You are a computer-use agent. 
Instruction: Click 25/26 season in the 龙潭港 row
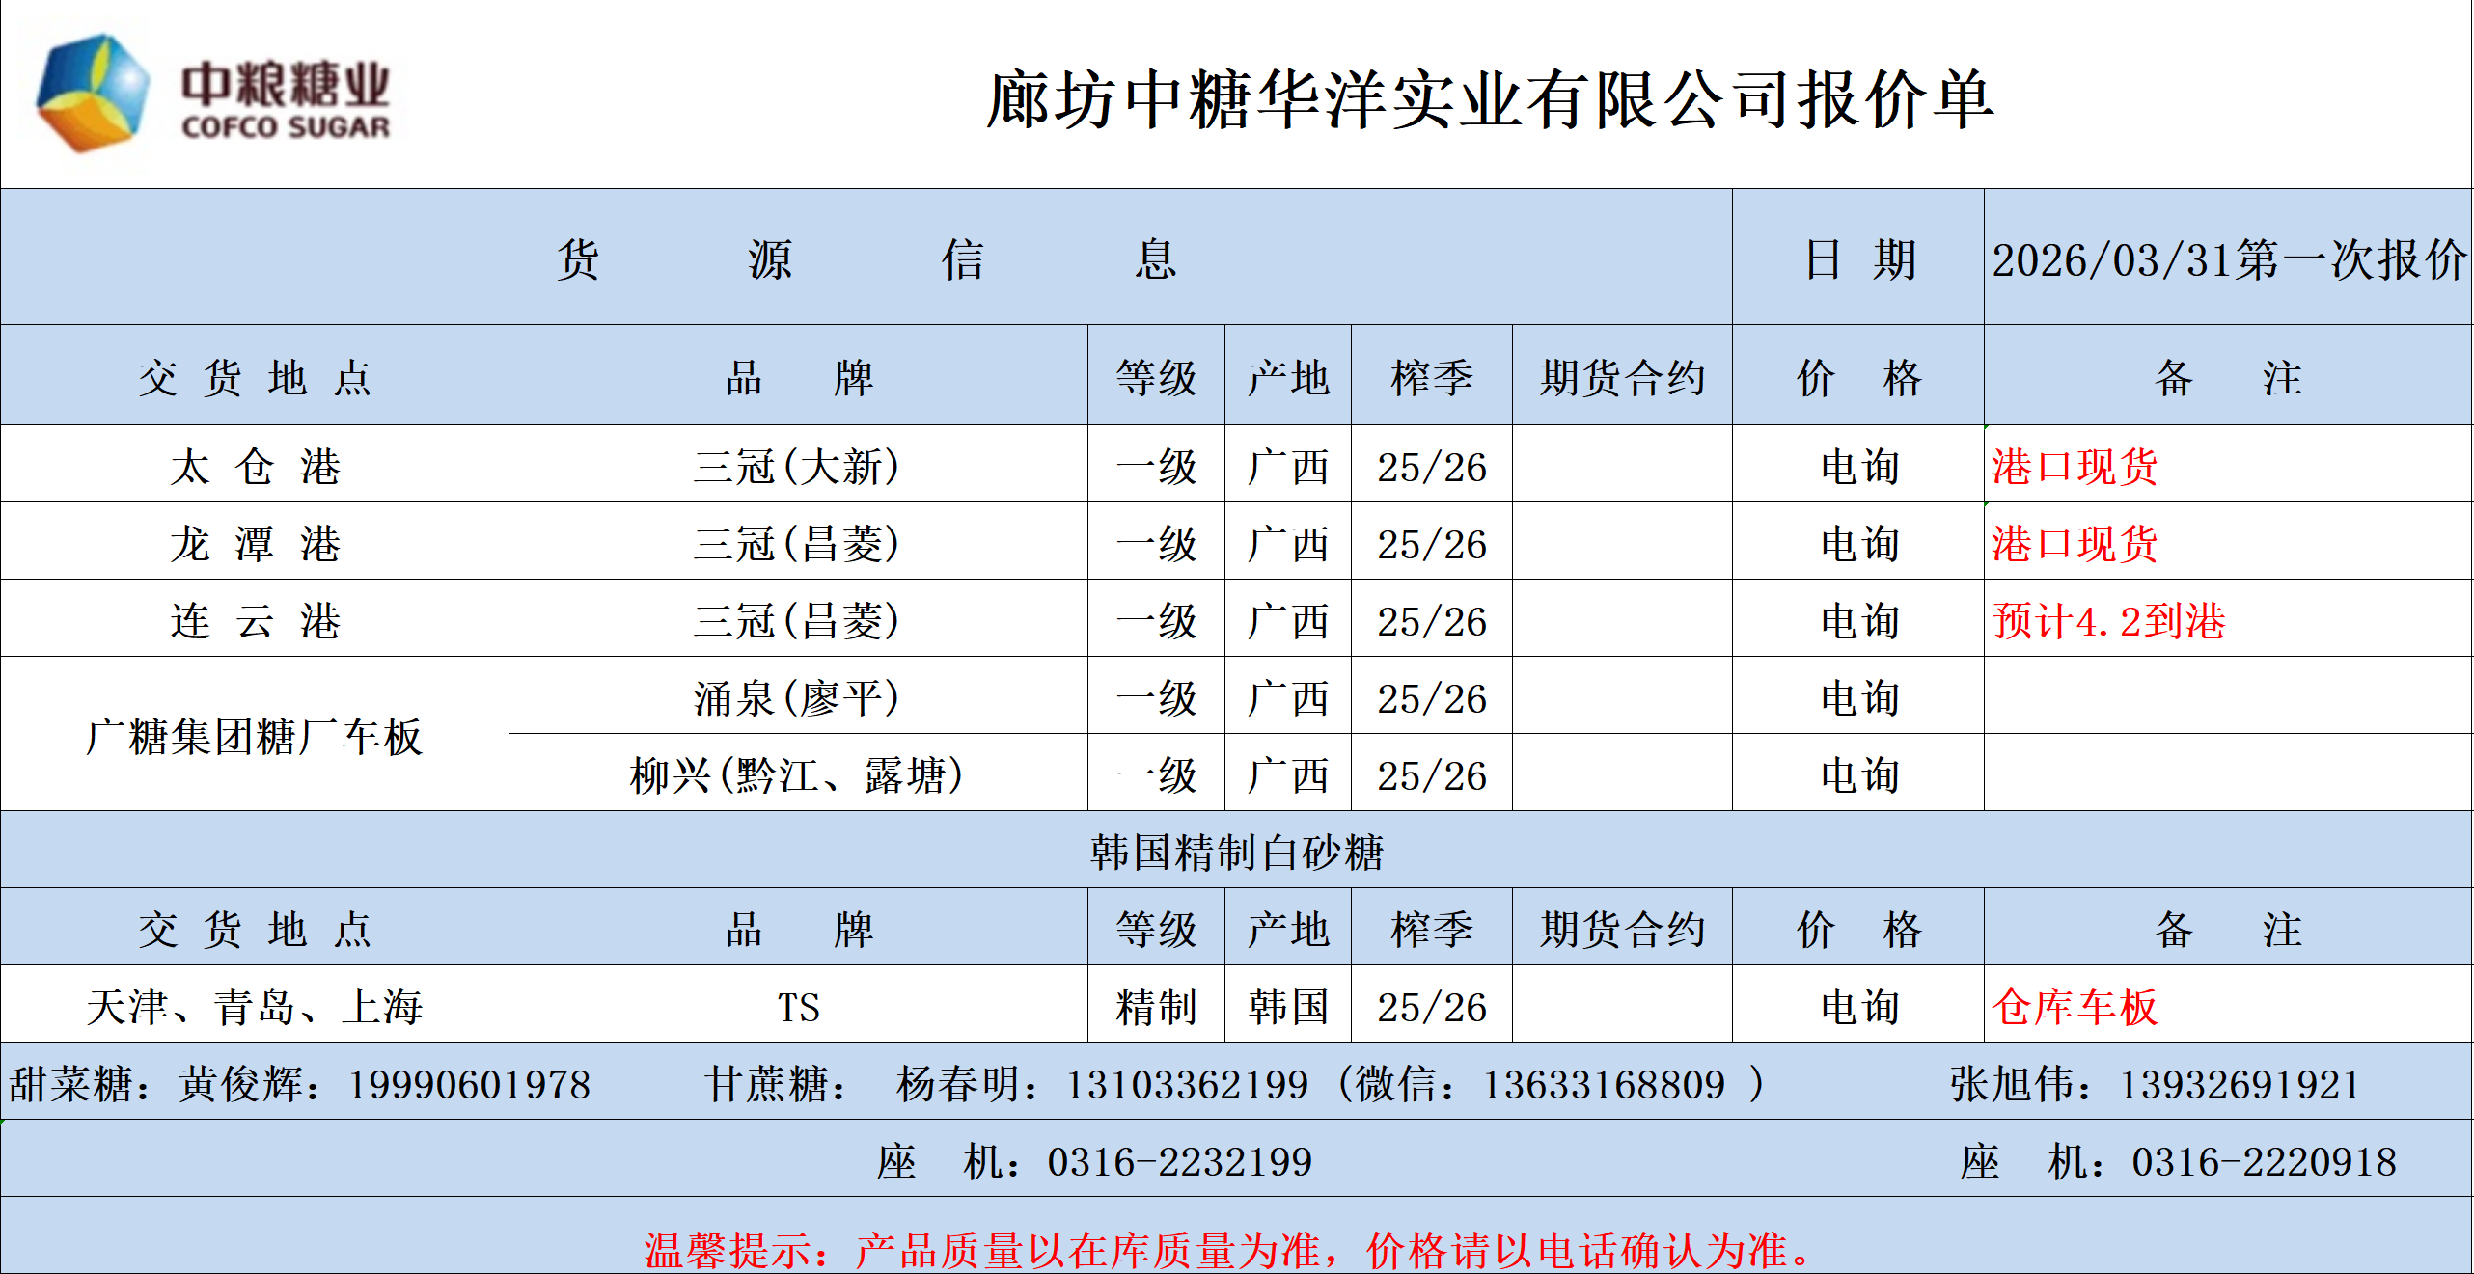pos(1432,542)
